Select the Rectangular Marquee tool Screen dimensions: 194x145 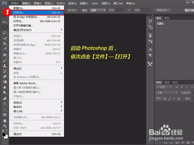click(x=5, y=27)
